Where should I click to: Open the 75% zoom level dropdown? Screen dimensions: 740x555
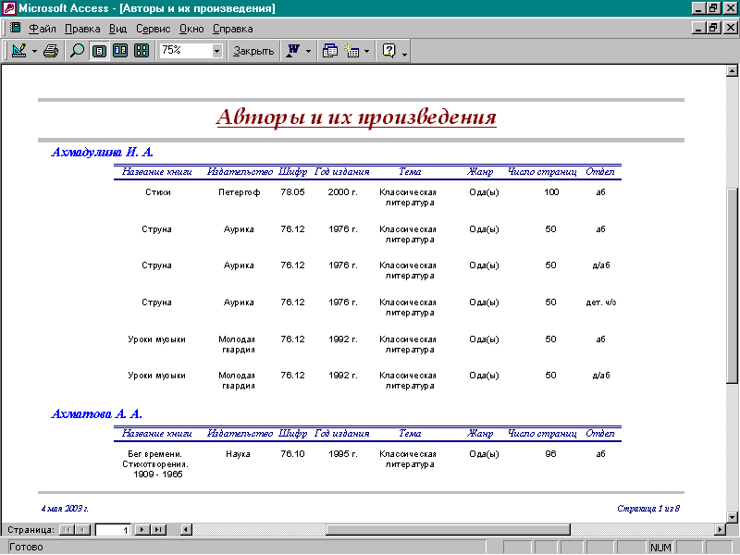point(217,51)
